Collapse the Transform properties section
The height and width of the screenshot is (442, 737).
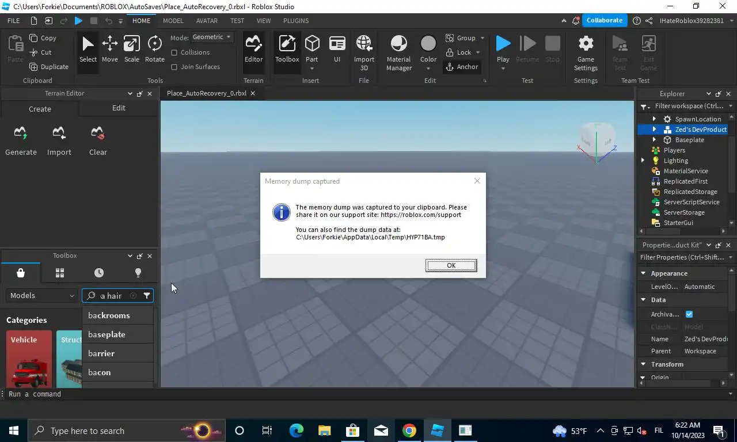pos(643,364)
